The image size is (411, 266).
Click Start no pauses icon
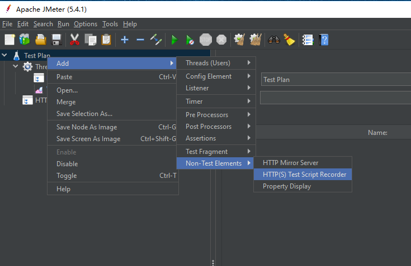pos(190,40)
